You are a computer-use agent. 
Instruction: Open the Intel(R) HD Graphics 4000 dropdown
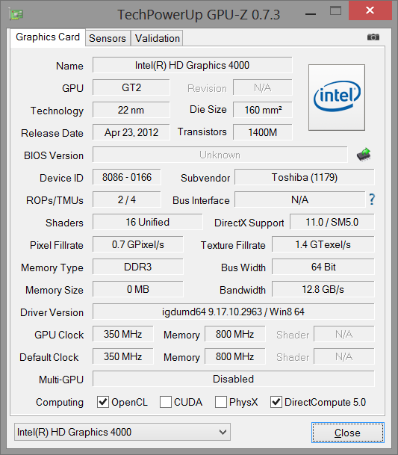point(122,432)
